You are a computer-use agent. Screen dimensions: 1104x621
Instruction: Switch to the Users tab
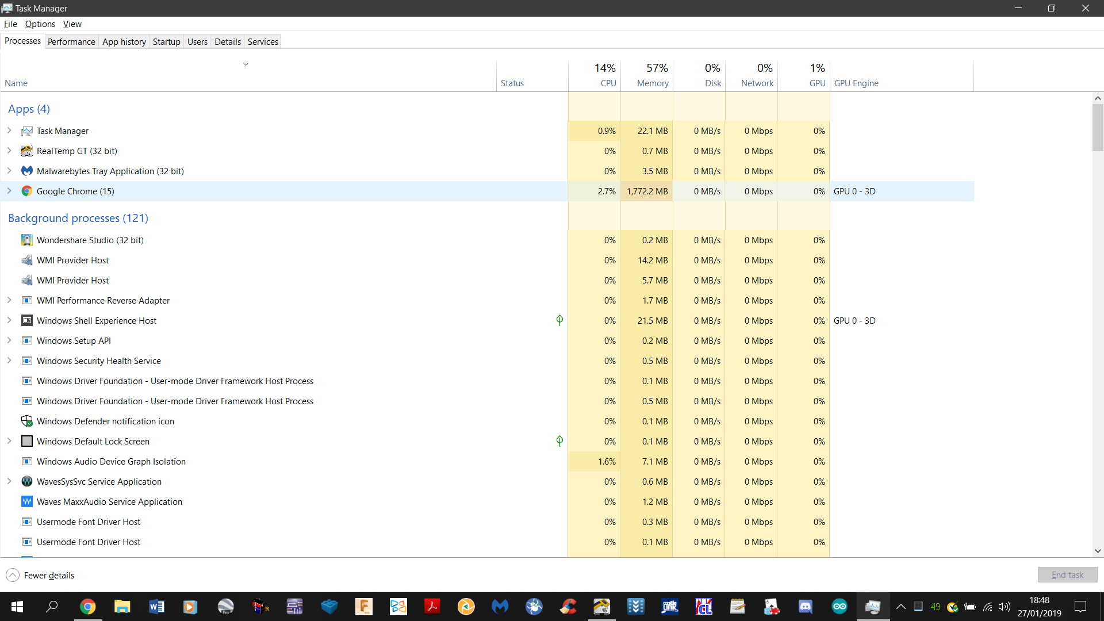[x=197, y=42]
